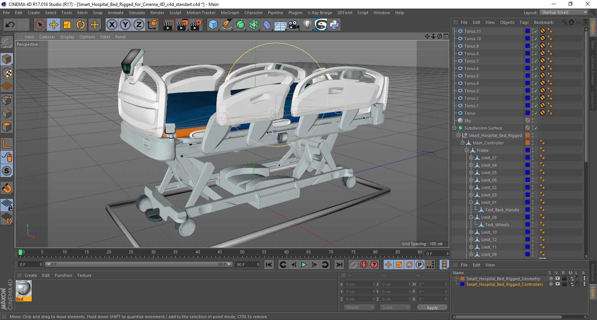Add a Subdivision Surface generator icon
597x320 pixels.
tap(240, 25)
